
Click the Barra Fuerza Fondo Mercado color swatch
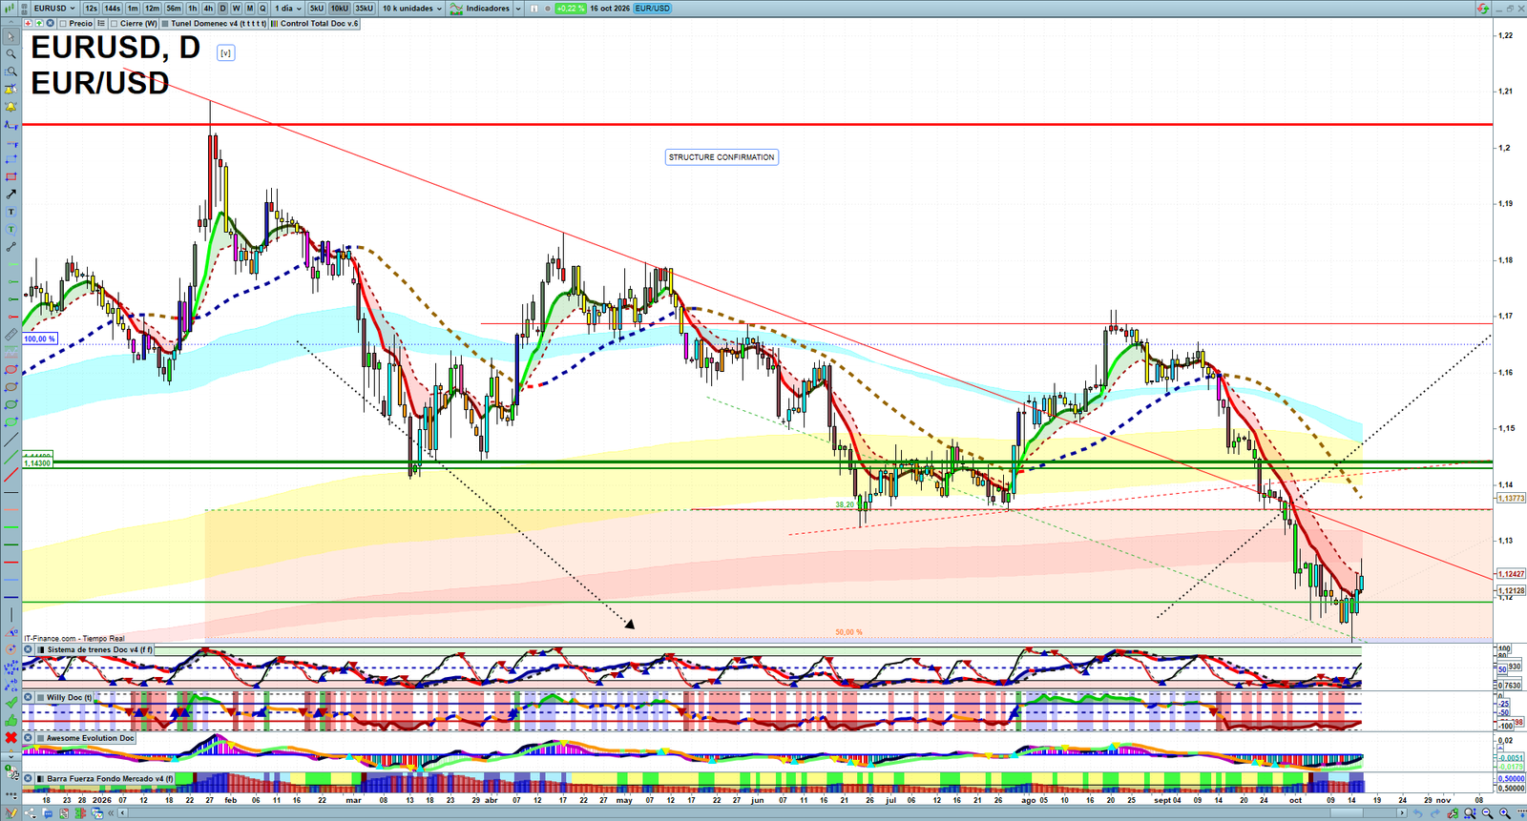coord(41,779)
